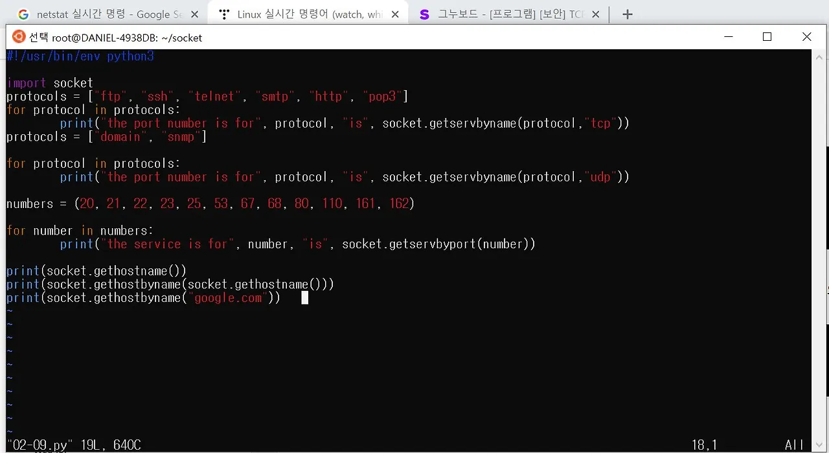Click the "http" string in protocols list

pyautogui.click(x=328, y=97)
